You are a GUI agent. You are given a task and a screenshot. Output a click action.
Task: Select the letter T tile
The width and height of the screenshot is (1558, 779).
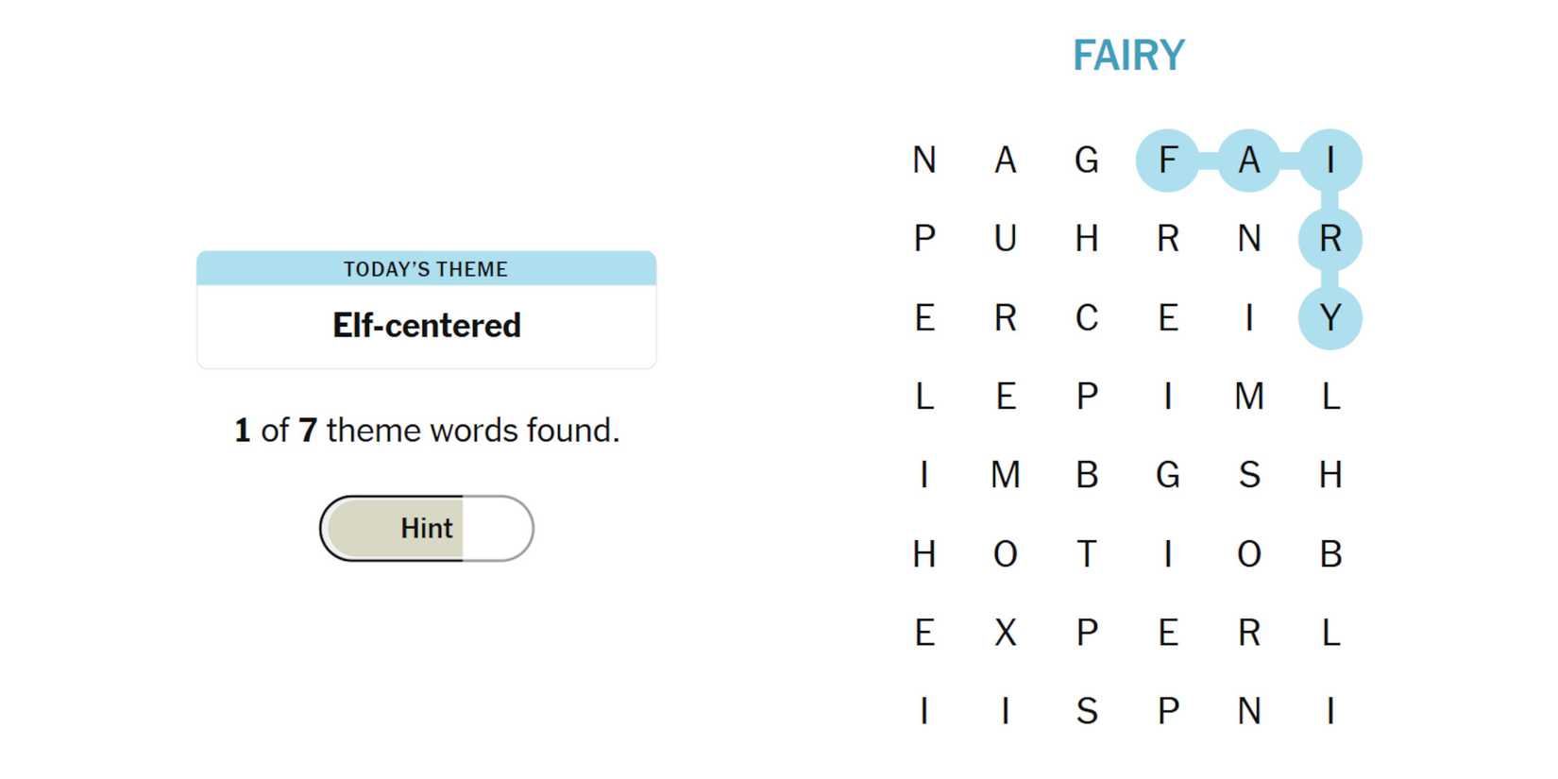point(1087,554)
